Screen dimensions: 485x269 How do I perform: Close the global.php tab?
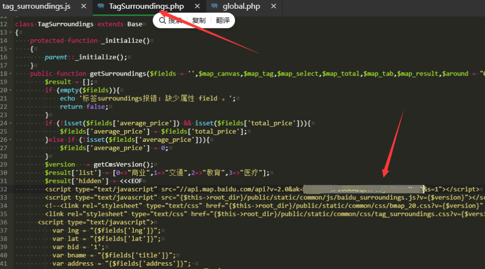[x=273, y=6]
